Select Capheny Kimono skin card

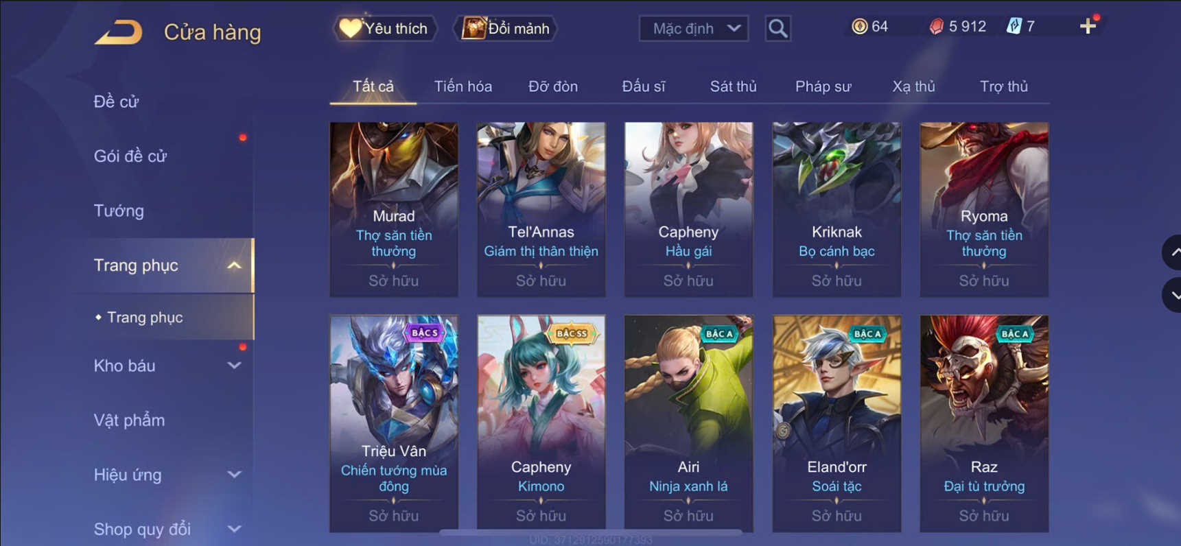coord(541,423)
